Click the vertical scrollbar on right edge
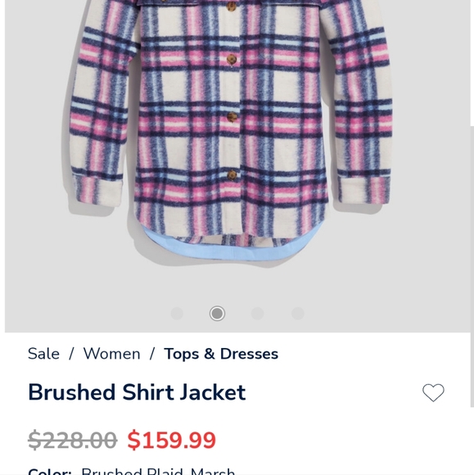Viewport: 474px width, 475px height. tap(472, 267)
